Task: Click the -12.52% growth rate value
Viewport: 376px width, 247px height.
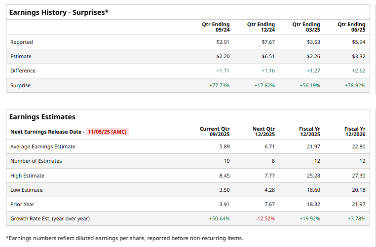Action: [265, 218]
